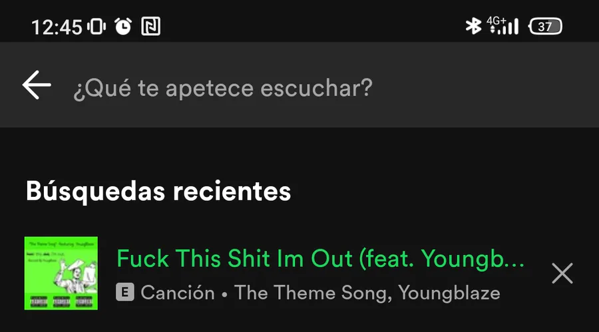Tap 'The Theme Song' artist text
599x332 pixels.
[313, 293]
